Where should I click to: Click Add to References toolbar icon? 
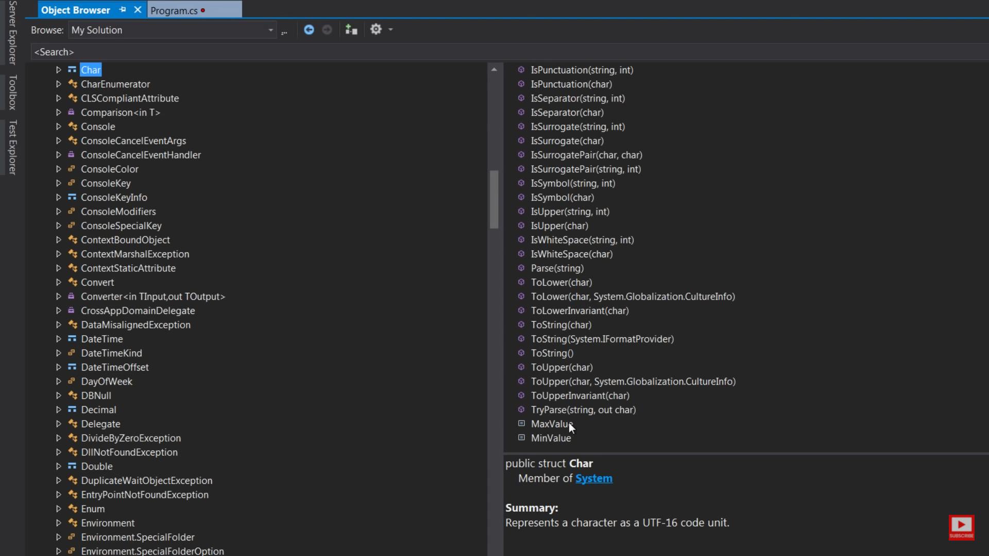(x=351, y=30)
